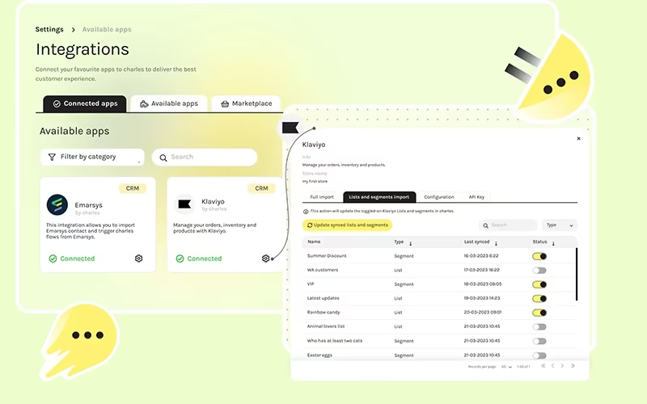Go to last page of records
647x404 pixels.
coord(573,366)
